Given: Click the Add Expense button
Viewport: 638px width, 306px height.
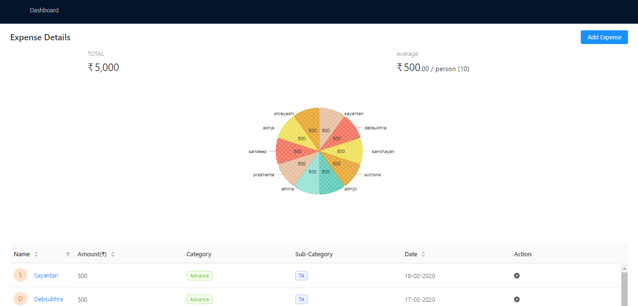Looking at the screenshot, I should (604, 37).
